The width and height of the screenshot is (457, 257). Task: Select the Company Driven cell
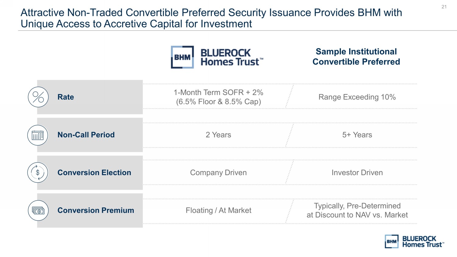coord(218,173)
